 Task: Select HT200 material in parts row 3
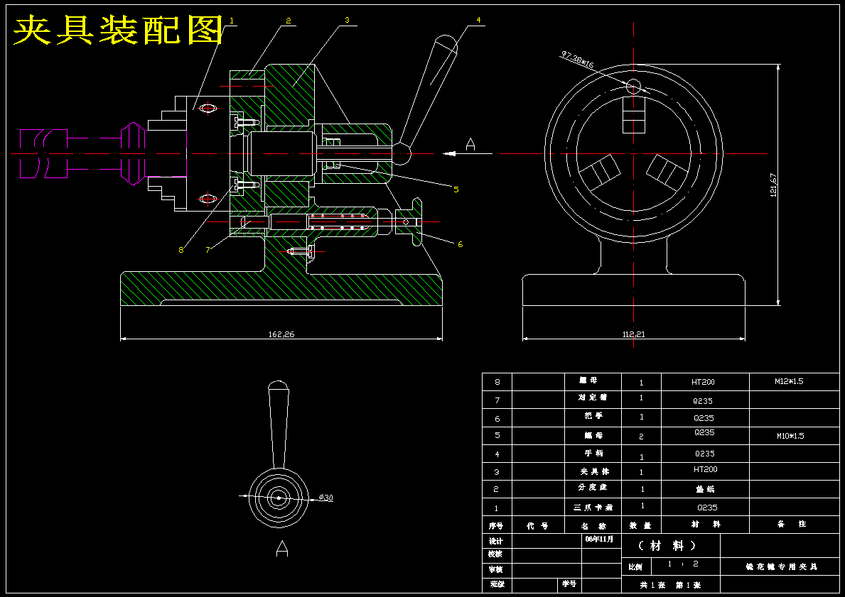[x=706, y=469]
